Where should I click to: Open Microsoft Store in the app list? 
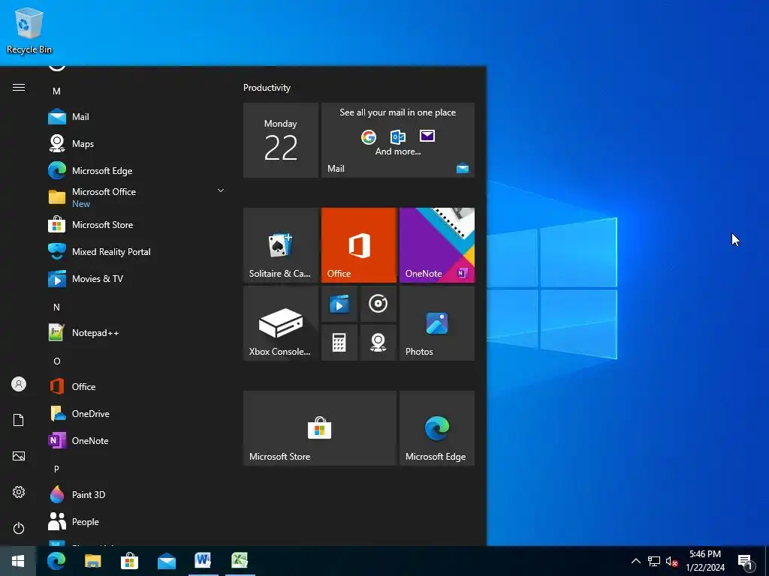[137, 225]
